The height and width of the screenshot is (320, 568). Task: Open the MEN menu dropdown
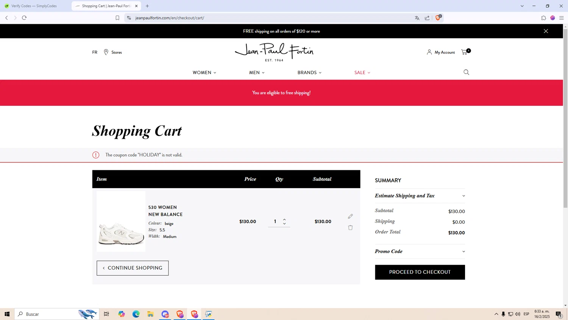257,72
